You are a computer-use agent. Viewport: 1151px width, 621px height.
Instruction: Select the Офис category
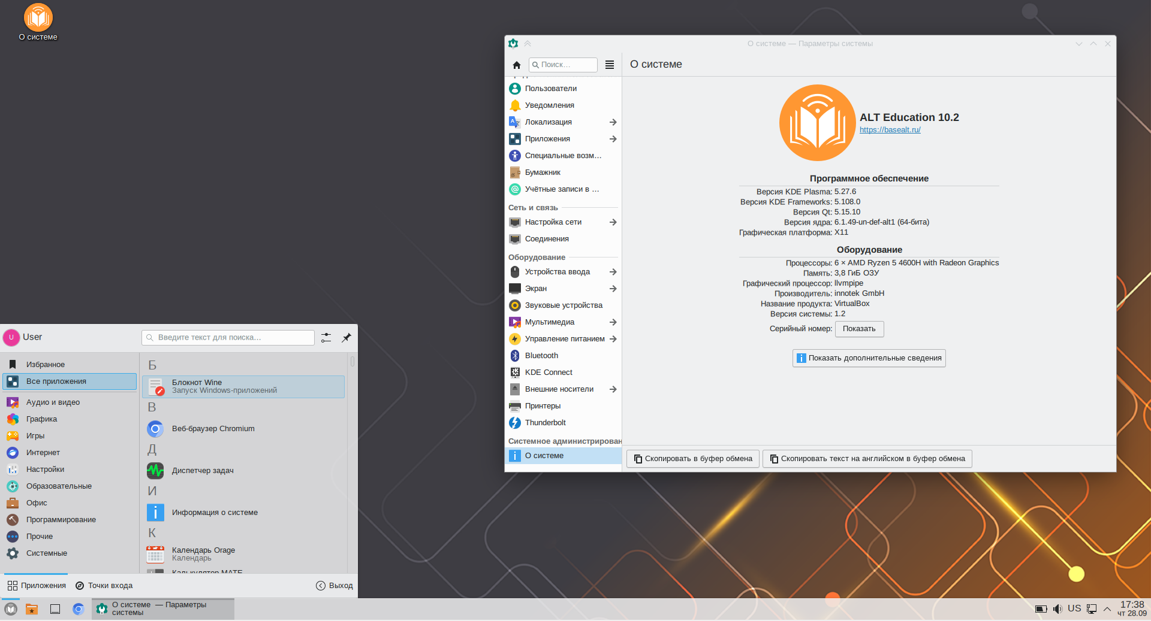pos(70,503)
